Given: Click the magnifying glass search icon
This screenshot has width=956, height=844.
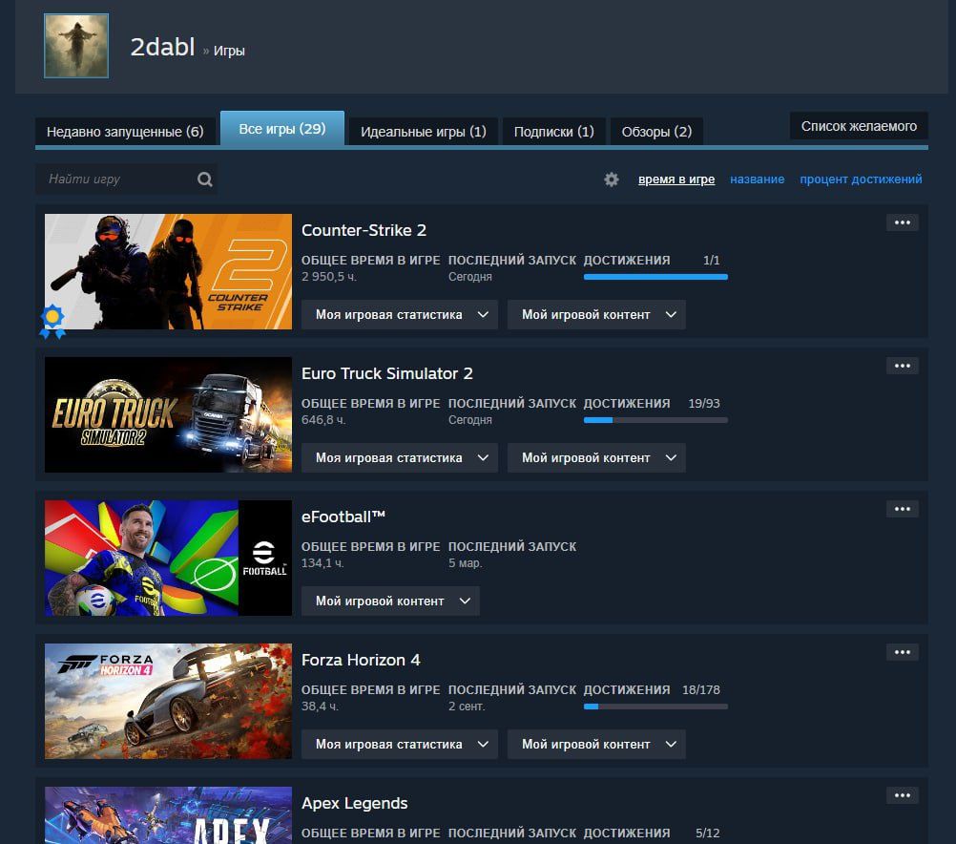Looking at the screenshot, I should click(205, 179).
